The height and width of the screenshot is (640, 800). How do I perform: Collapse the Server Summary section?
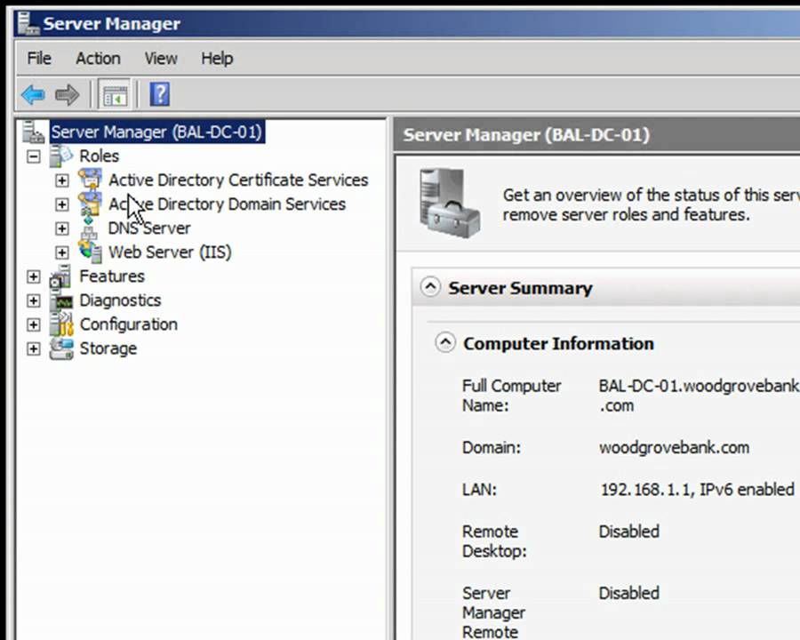point(430,287)
